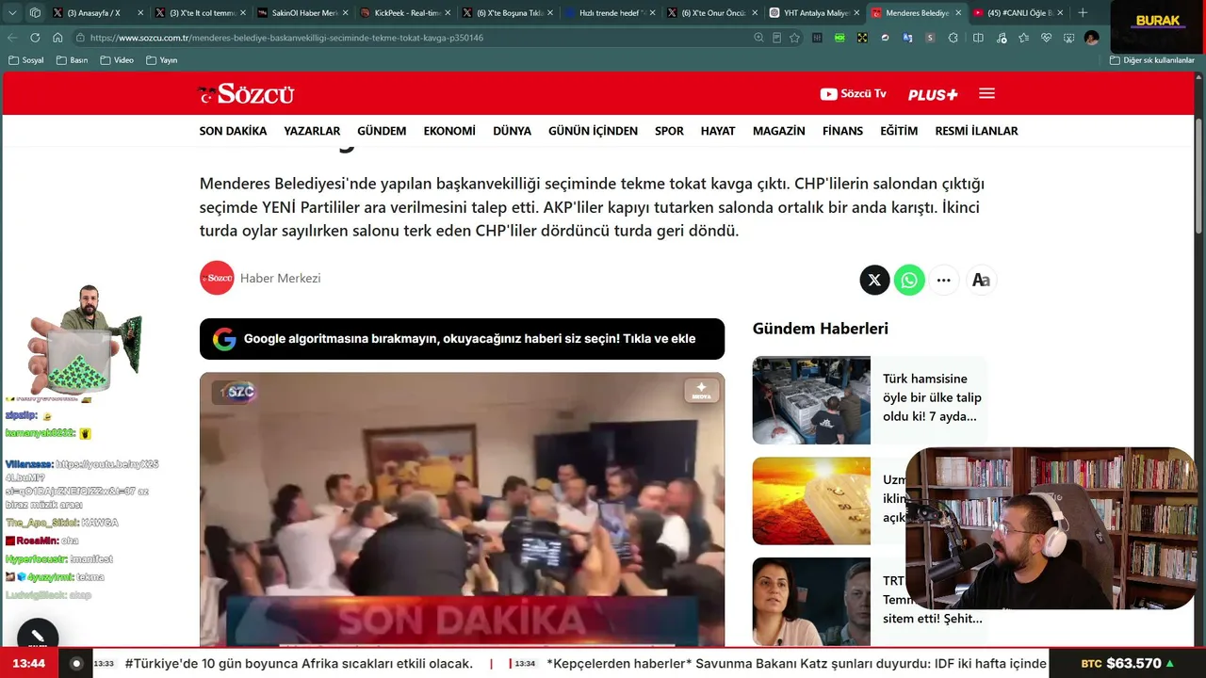Image resolution: width=1206 pixels, height=678 pixels.
Task: Open the HAYAT menu section
Action: [x=718, y=131]
